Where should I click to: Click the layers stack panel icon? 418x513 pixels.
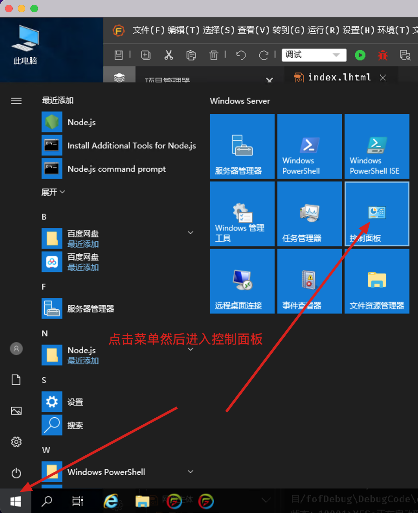pyautogui.click(x=119, y=77)
